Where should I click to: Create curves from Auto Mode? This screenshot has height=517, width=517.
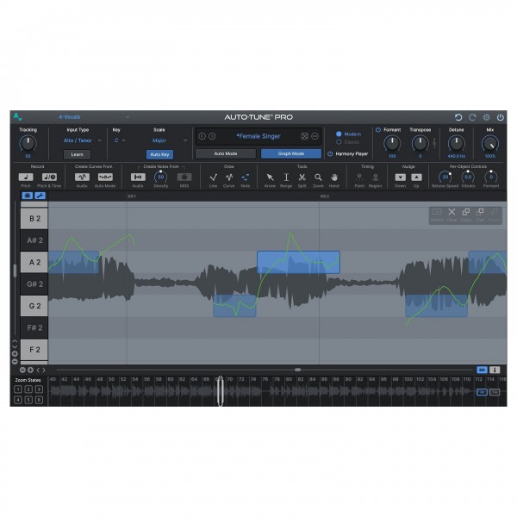click(x=105, y=177)
